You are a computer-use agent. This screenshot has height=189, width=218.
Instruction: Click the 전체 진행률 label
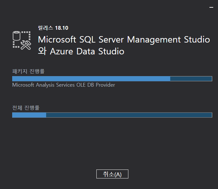26,108
